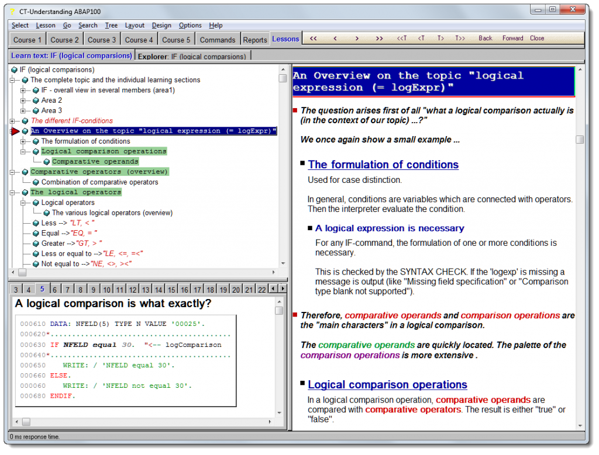The width and height of the screenshot is (599, 455).
Task: Click the Back button
Action: [485, 39]
